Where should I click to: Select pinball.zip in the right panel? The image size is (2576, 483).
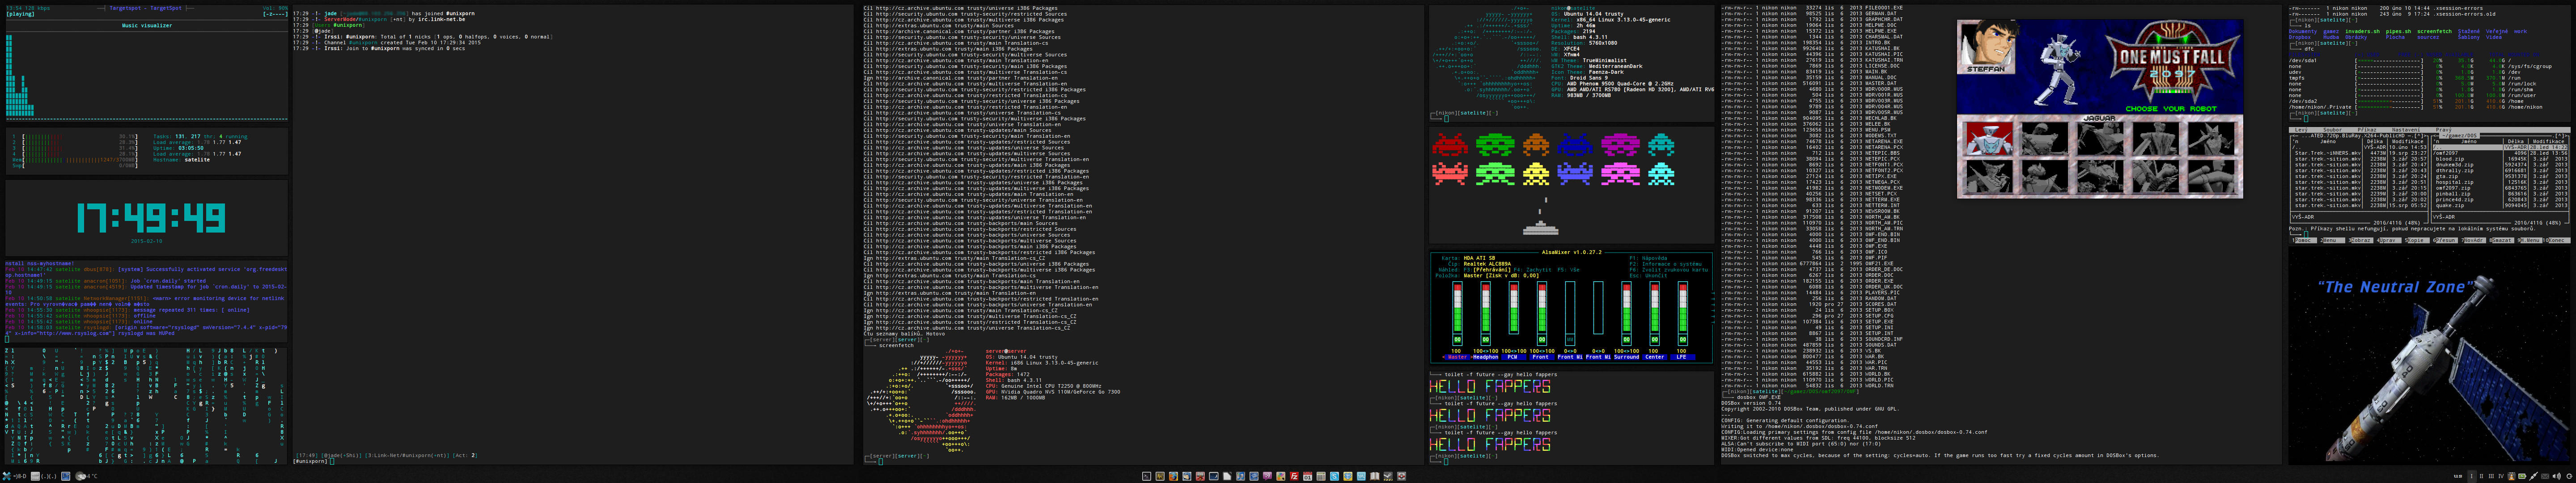click(x=2500, y=194)
